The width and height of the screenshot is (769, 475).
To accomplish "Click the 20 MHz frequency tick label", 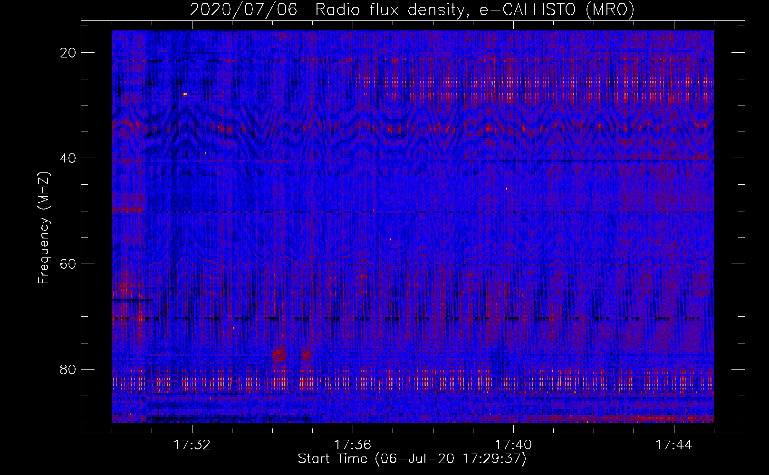I will pyautogui.click(x=68, y=52).
